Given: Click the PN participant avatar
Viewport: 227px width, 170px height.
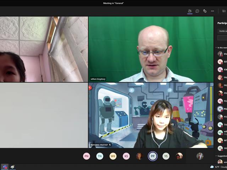Looking at the screenshot, I should [x=87, y=156].
